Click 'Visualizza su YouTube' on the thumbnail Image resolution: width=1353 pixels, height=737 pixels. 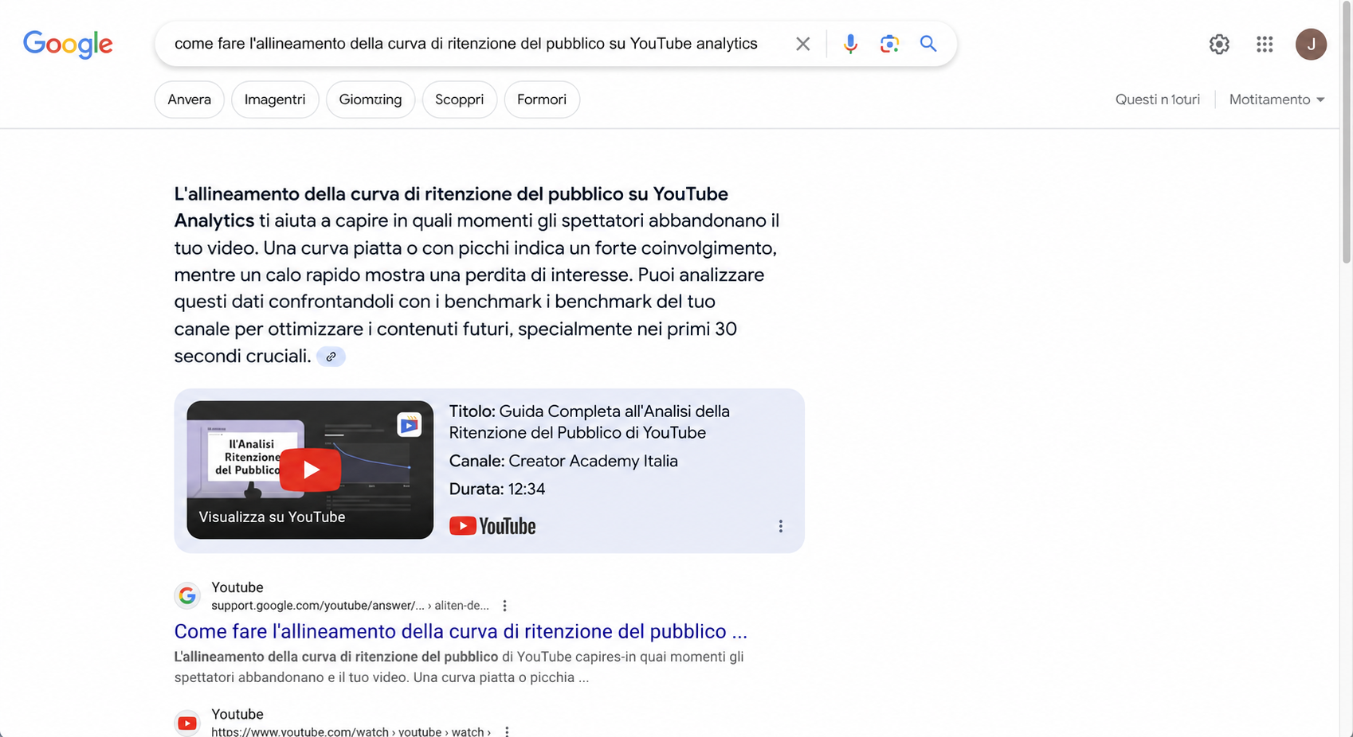(272, 517)
